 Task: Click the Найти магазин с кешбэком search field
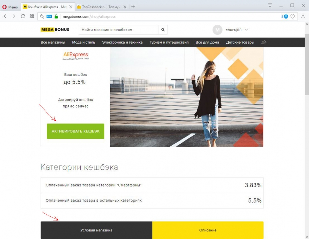point(119,30)
